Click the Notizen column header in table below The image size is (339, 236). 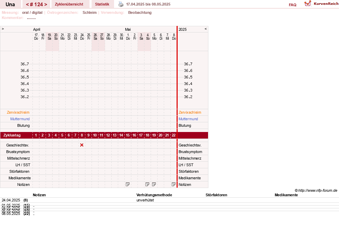[x=39, y=195]
